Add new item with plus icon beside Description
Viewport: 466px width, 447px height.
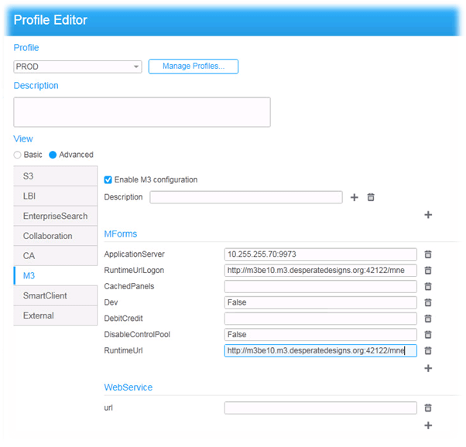click(355, 197)
